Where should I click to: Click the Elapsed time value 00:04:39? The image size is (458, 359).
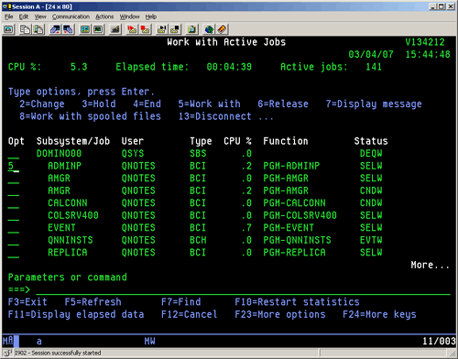[229, 67]
